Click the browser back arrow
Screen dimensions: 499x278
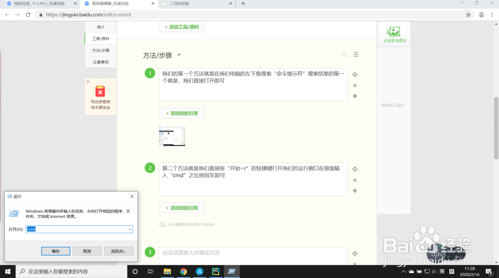click(7, 14)
